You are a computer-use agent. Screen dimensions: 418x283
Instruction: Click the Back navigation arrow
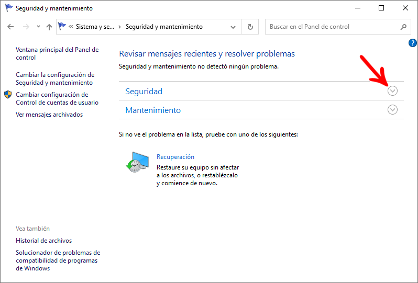[10, 27]
